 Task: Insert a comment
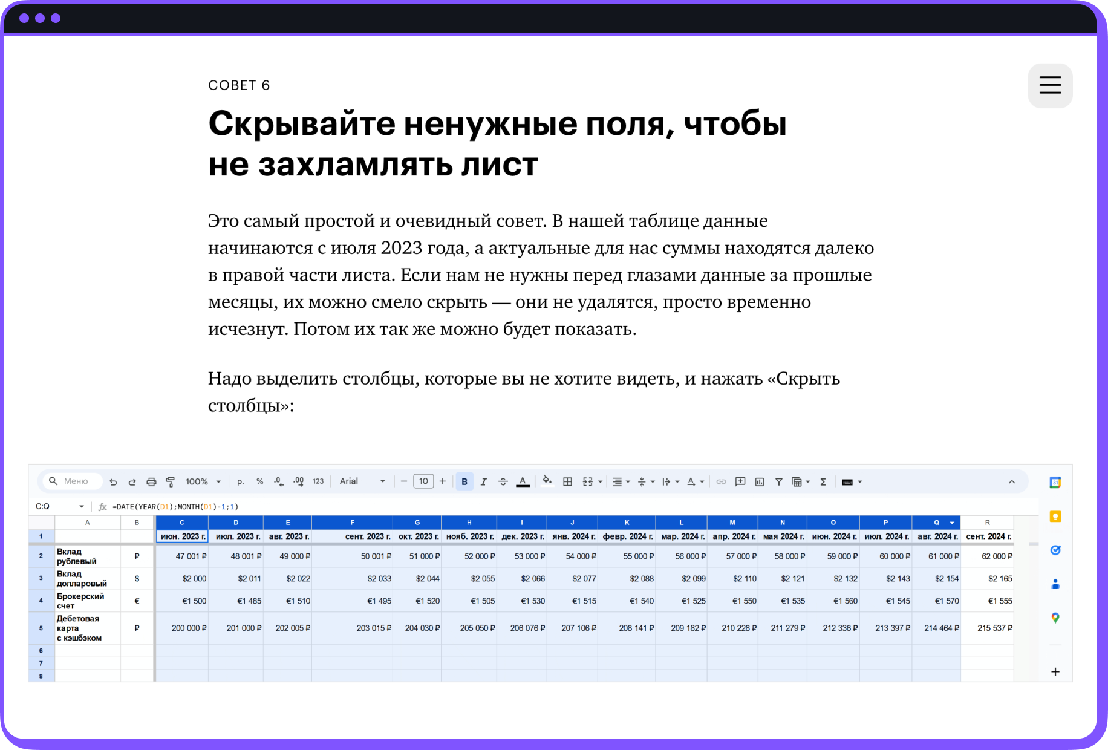click(x=740, y=482)
